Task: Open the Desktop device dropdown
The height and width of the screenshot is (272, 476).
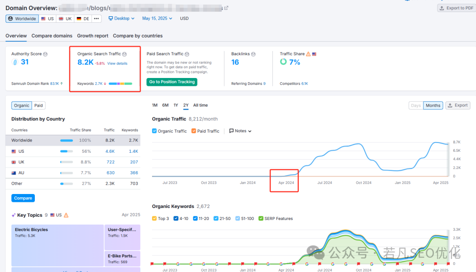Action: [x=121, y=19]
